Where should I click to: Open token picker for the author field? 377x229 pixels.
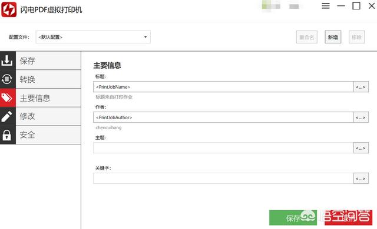point(361,117)
